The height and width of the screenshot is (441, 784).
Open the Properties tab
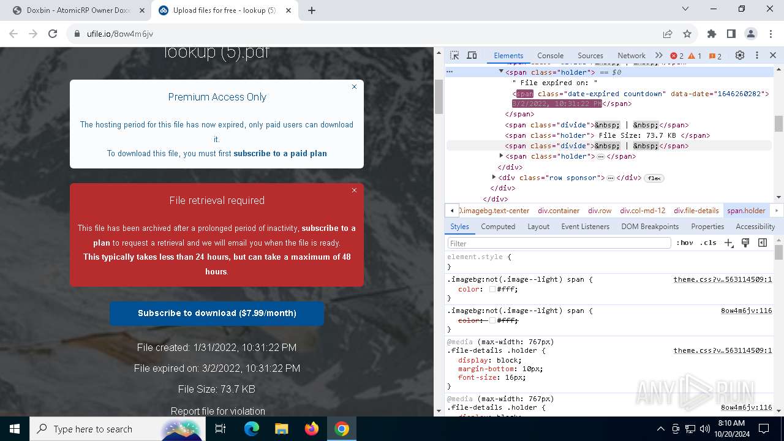point(707,226)
